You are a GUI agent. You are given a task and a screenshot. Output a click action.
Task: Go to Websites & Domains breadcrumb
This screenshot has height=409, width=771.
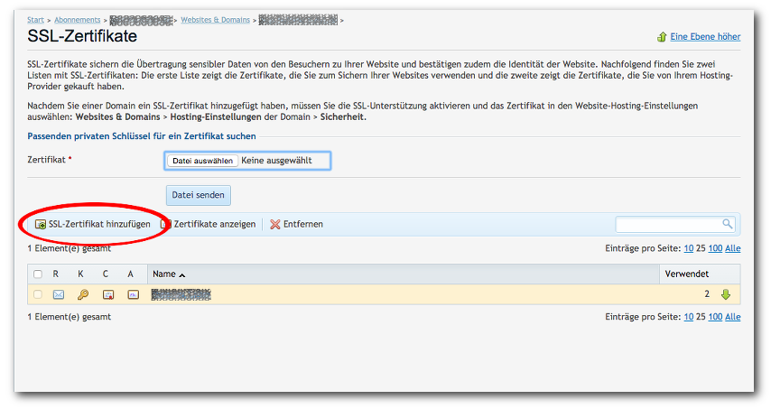pos(215,19)
